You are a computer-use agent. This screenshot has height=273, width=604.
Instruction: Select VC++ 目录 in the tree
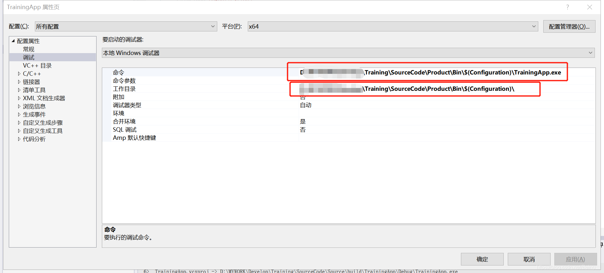tap(37, 65)
